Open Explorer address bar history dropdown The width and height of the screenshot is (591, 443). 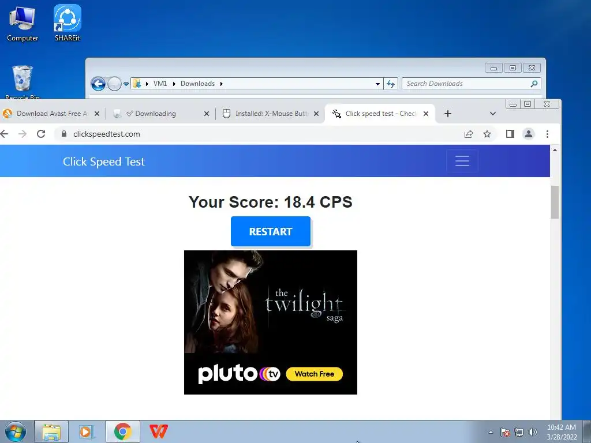tap(377, 84)
